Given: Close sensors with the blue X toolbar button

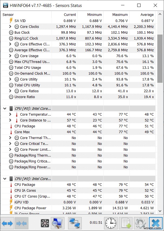Looking at the screenshot, I should (x=155, y=223).
